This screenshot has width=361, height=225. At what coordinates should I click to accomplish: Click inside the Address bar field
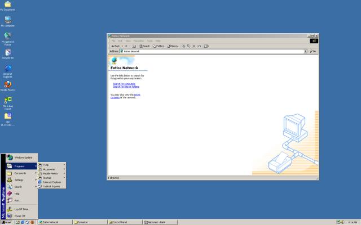click(x=212, y=51)
